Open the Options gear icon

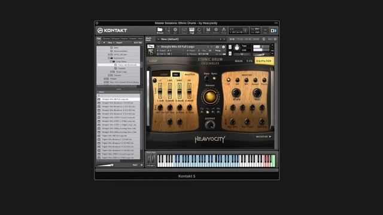tap(216, 30)
